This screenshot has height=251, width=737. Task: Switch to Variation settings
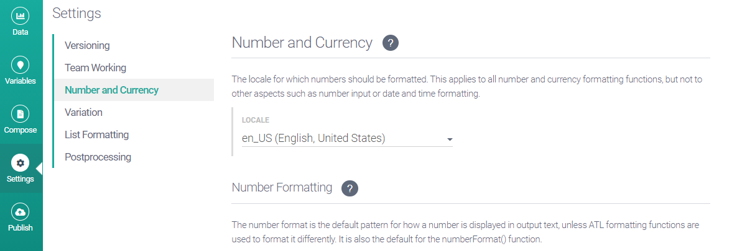click(x=83, y=112)
